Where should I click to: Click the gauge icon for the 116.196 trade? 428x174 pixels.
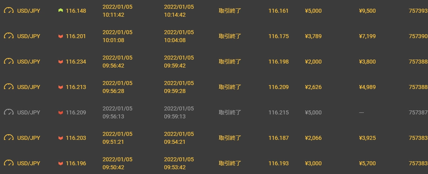click(9, 163)
